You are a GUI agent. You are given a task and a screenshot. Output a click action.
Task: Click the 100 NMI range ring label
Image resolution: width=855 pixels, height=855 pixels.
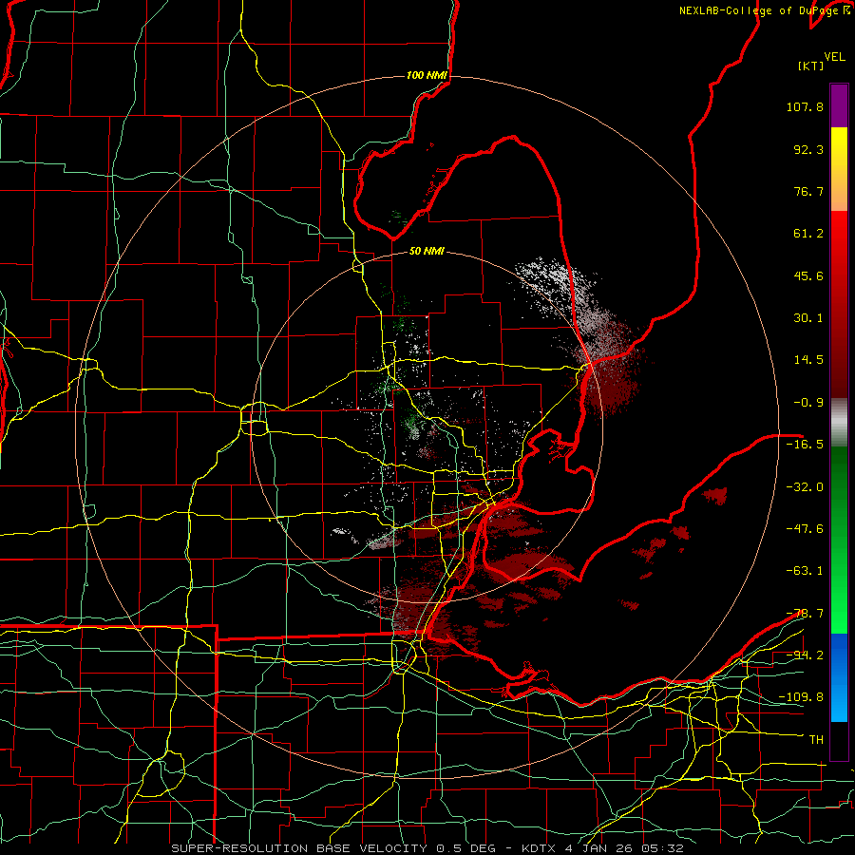click(427, 75)
